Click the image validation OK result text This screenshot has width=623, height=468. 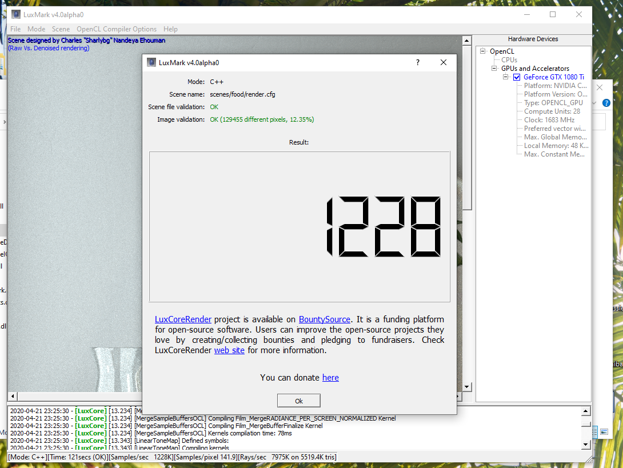tap(262, 119)
